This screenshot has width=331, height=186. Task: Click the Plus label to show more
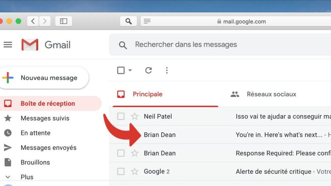(27, 177)
